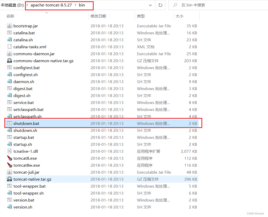268x217 pixels.
Task: Click the commons-daemon-native.tar.gz archive icon
Action: (10, 61)
